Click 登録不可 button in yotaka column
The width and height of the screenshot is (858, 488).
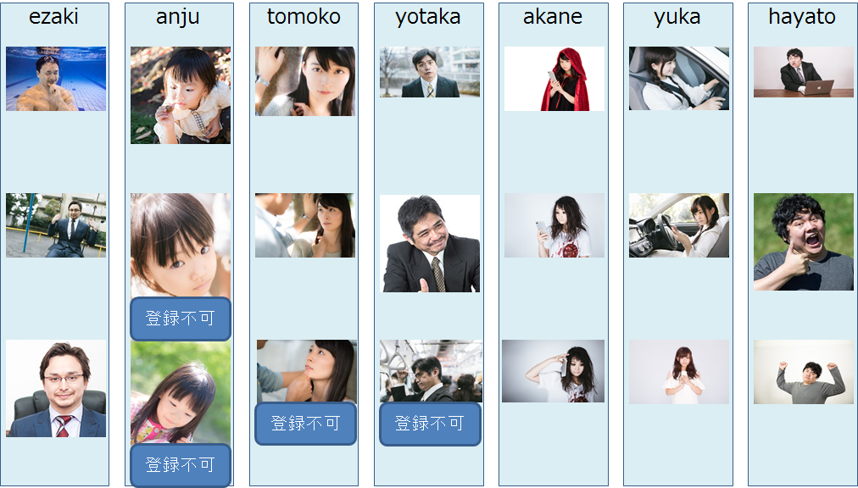[430, 424]
